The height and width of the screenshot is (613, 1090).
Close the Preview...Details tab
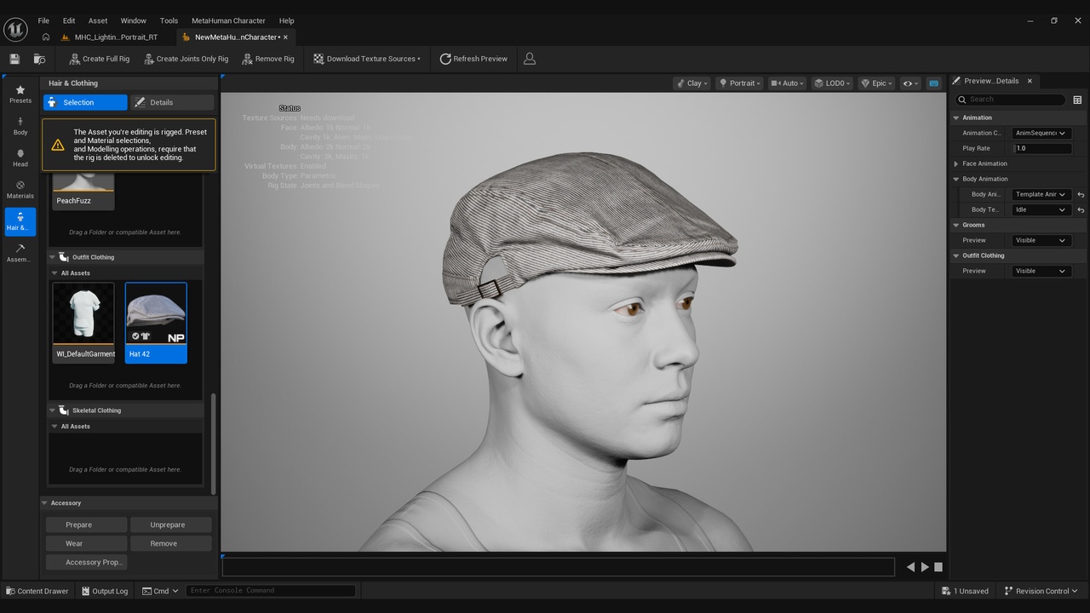click(x=1030, y=81)
